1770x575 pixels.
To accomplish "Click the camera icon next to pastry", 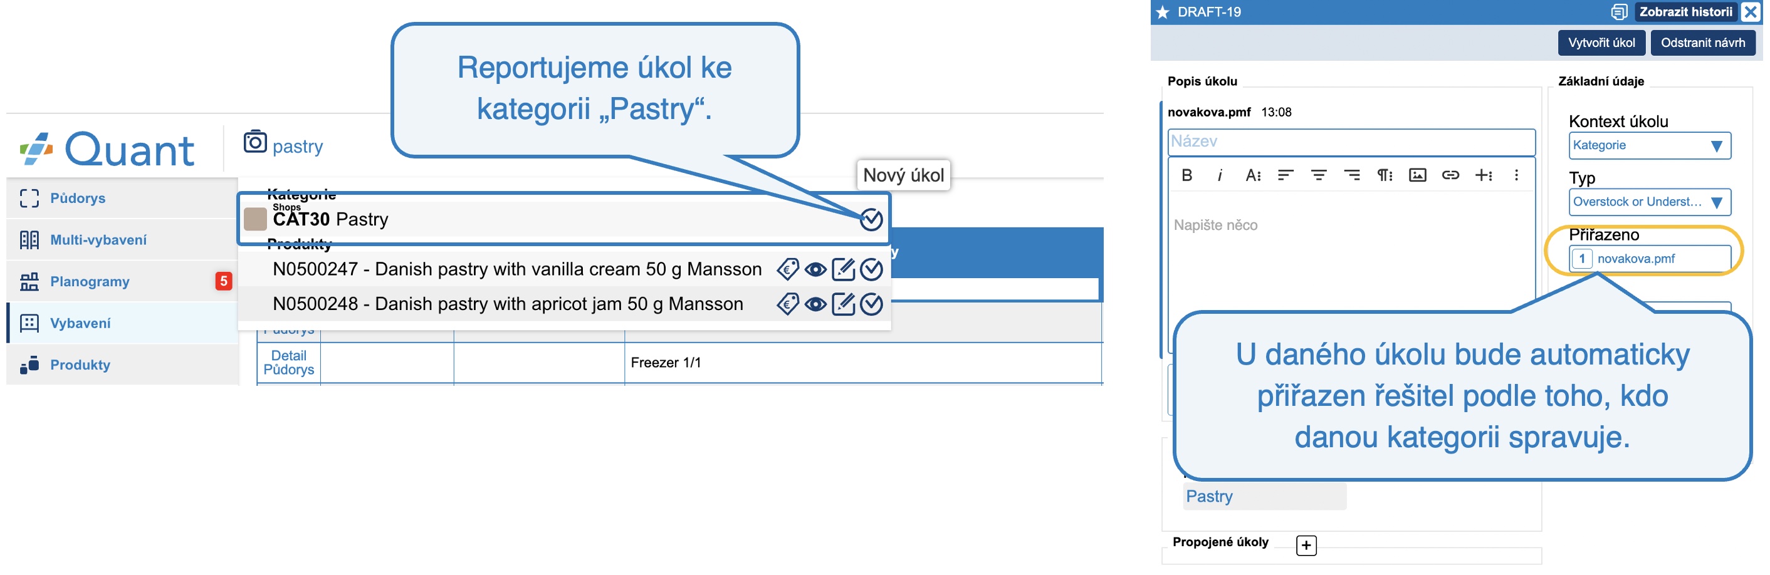I will coord(255,142).
